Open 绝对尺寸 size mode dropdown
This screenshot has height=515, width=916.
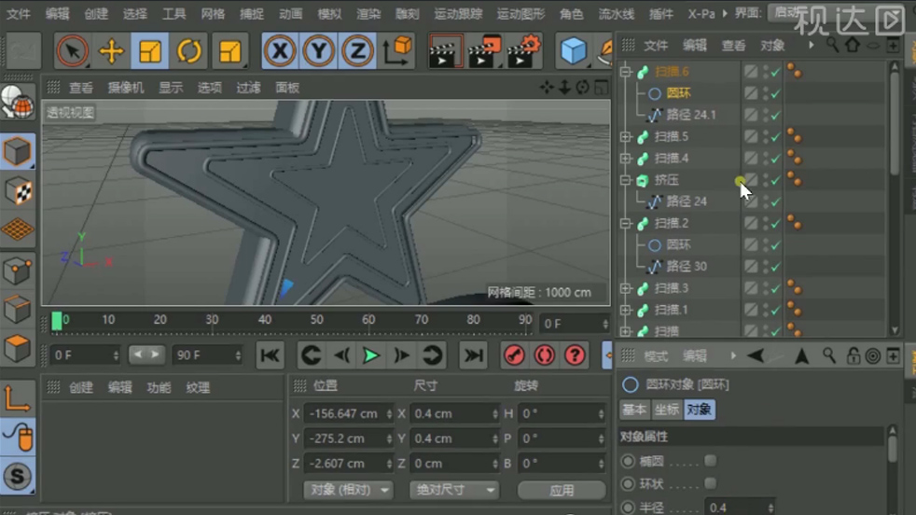(x=454, y=490)
